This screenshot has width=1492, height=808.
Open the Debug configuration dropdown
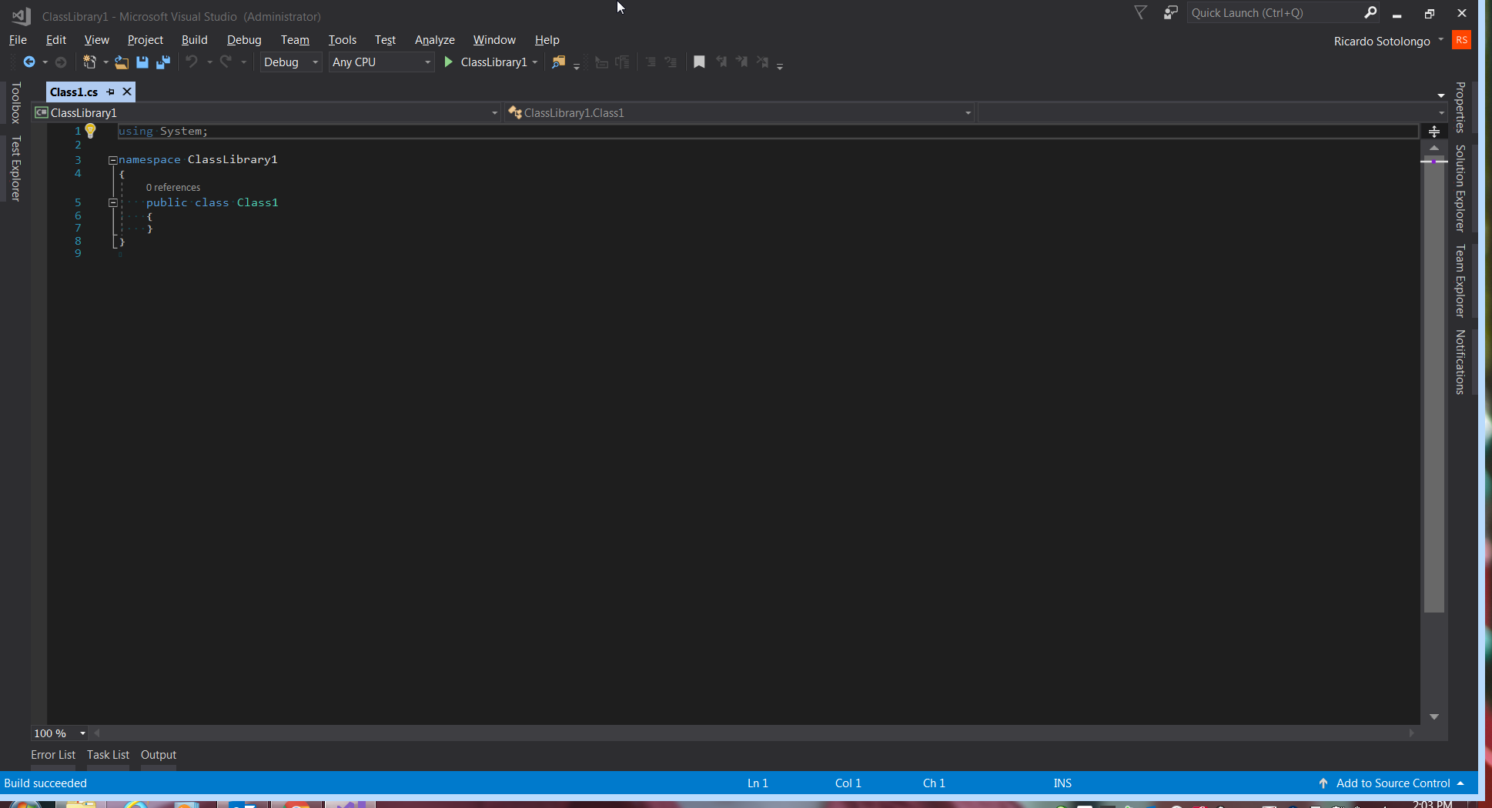290,62
